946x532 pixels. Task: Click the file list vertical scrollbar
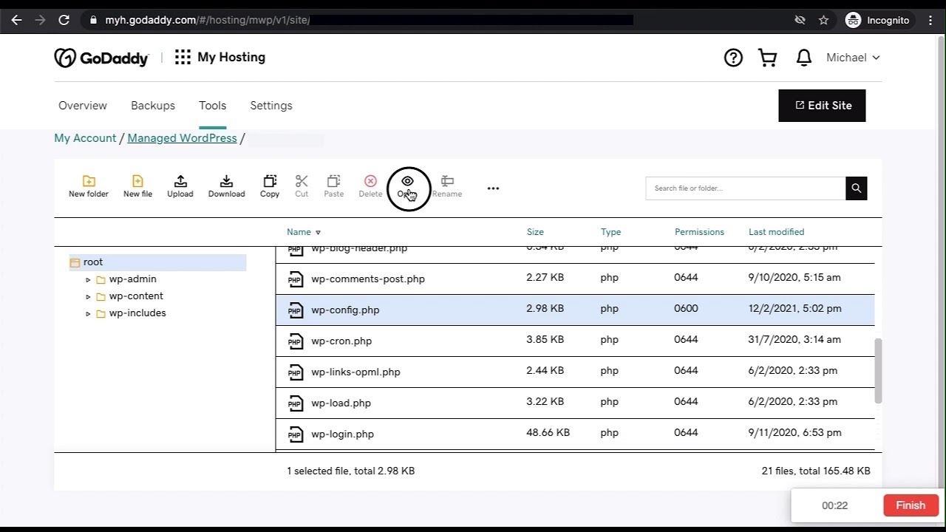pos(878,371)
